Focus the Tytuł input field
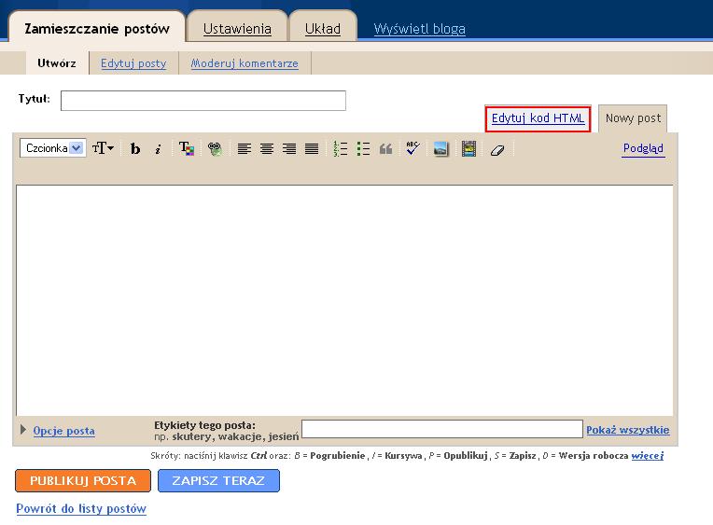Image resolution: width=713 pixels, height=525 pixels. (x=203, y=101)
